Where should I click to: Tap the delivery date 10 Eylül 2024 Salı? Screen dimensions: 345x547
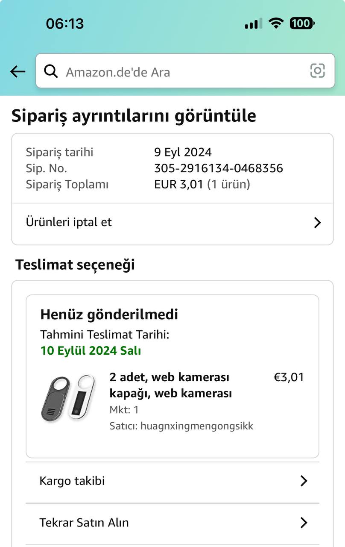click(91, 351)
